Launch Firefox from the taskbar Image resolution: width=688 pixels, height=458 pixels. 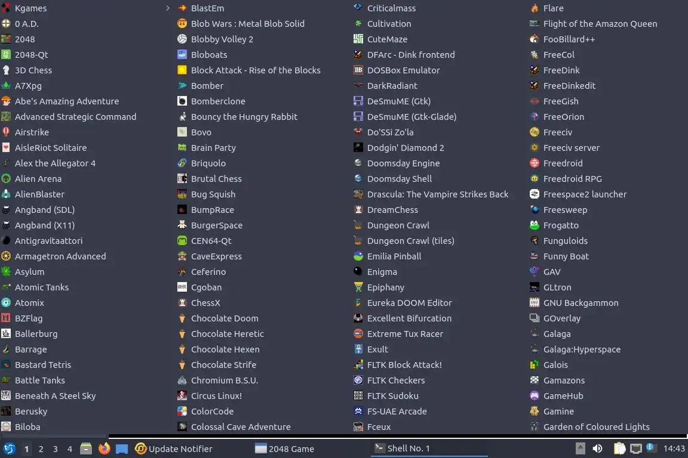(x=104, y=448)
